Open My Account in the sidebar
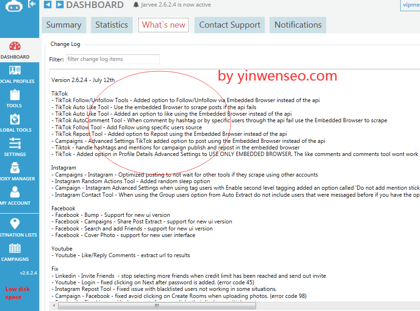Screen dimensions: 420x311 pyautogui.click(x=15, y=196)
